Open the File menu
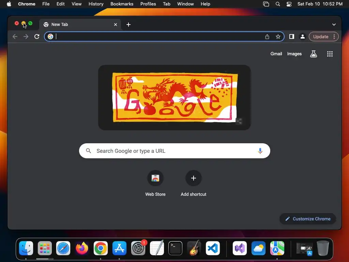349x262 pixels. pyautogui.click(x=46, y=4)
